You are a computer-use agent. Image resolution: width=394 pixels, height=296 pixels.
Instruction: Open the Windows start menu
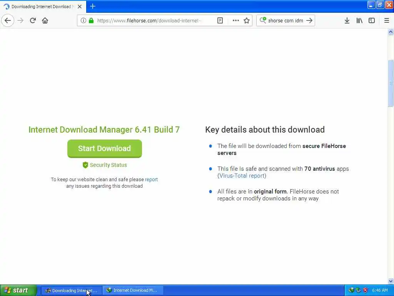(18, 290)
